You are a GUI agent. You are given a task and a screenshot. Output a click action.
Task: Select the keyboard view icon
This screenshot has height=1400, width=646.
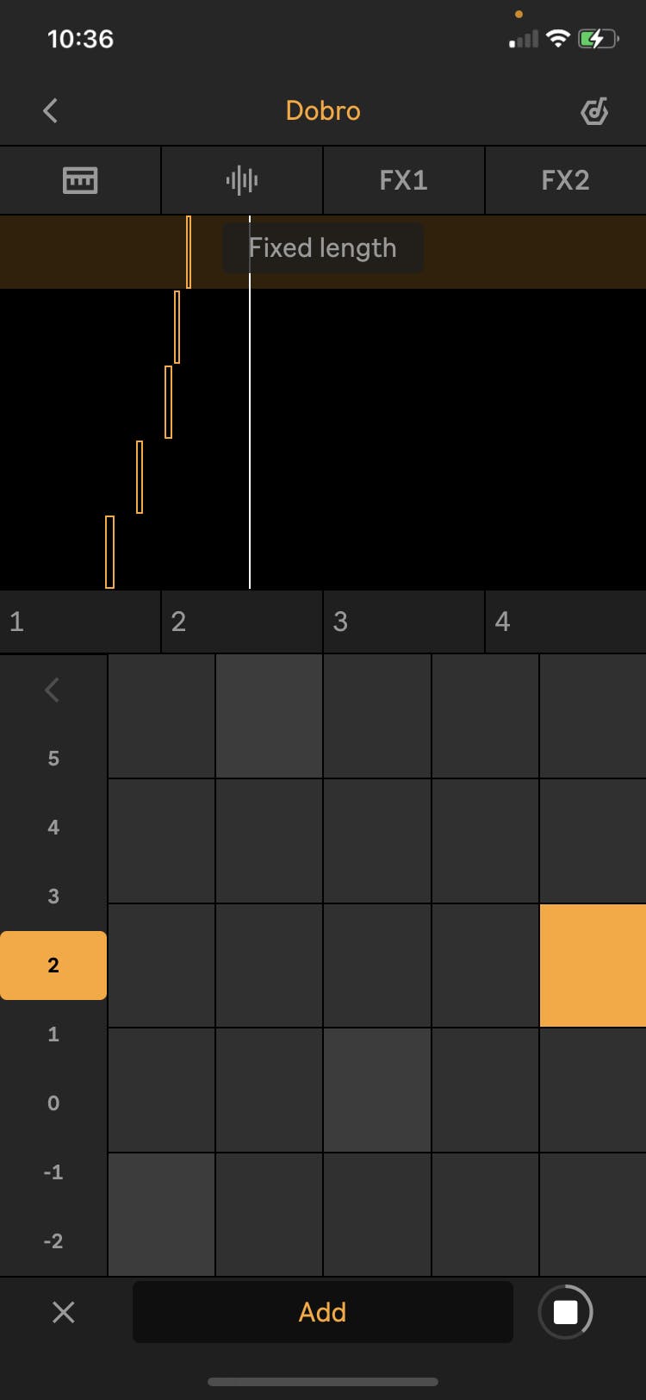coord(80,180)
